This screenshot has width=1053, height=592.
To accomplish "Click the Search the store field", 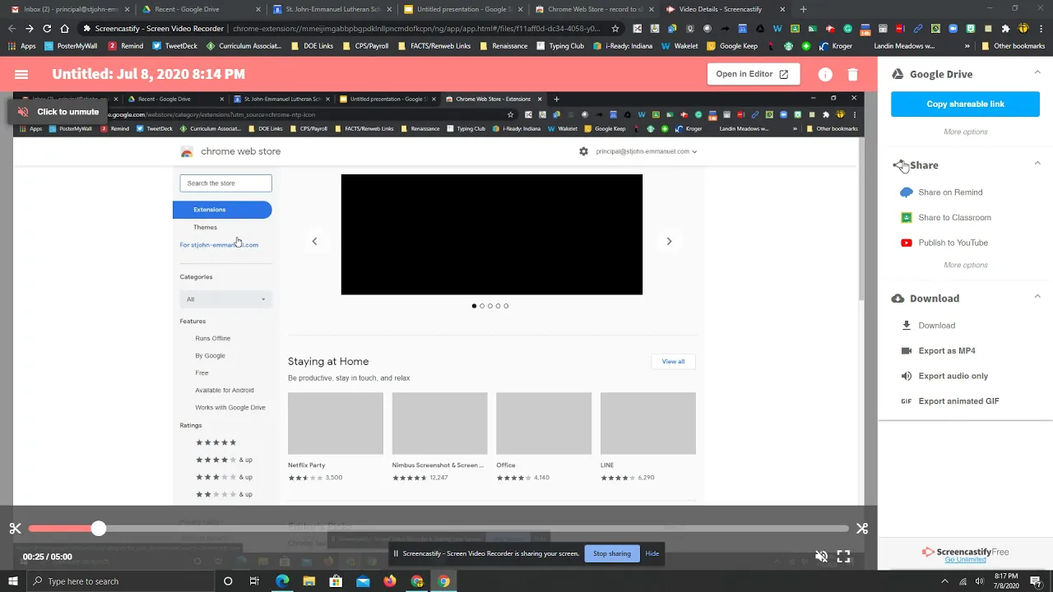I will [225, 183].
